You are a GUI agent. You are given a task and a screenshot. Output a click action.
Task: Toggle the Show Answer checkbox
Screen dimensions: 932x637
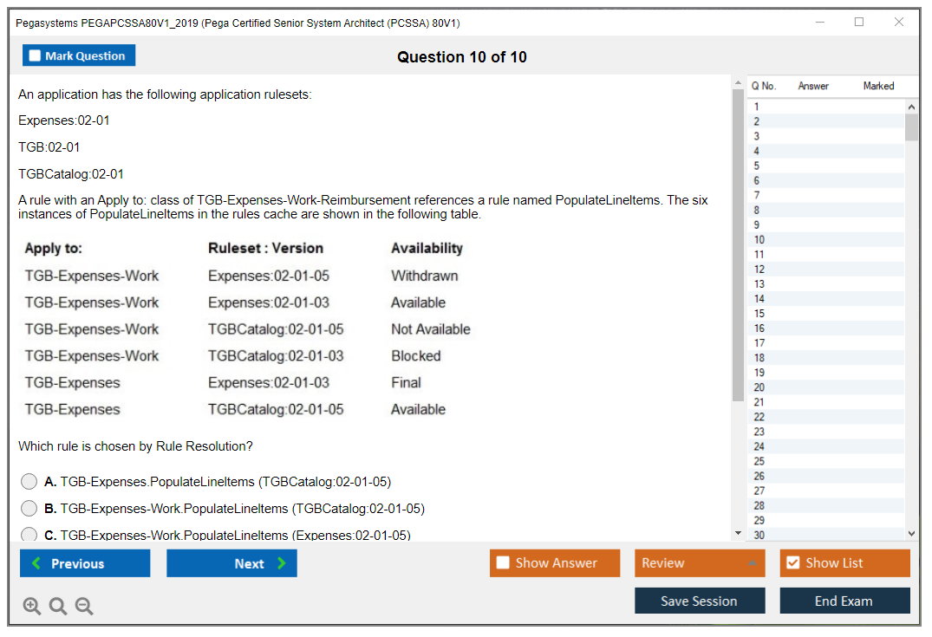coord(503,563)
